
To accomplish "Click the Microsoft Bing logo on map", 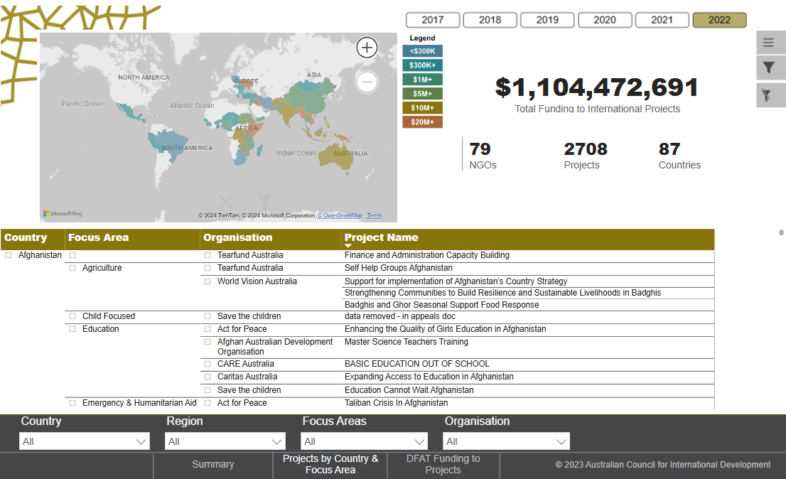I will 63,213.
